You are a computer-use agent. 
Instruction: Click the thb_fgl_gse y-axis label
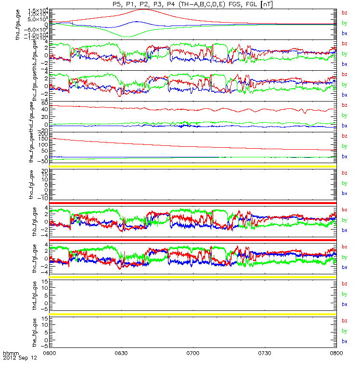click(34, 222)
